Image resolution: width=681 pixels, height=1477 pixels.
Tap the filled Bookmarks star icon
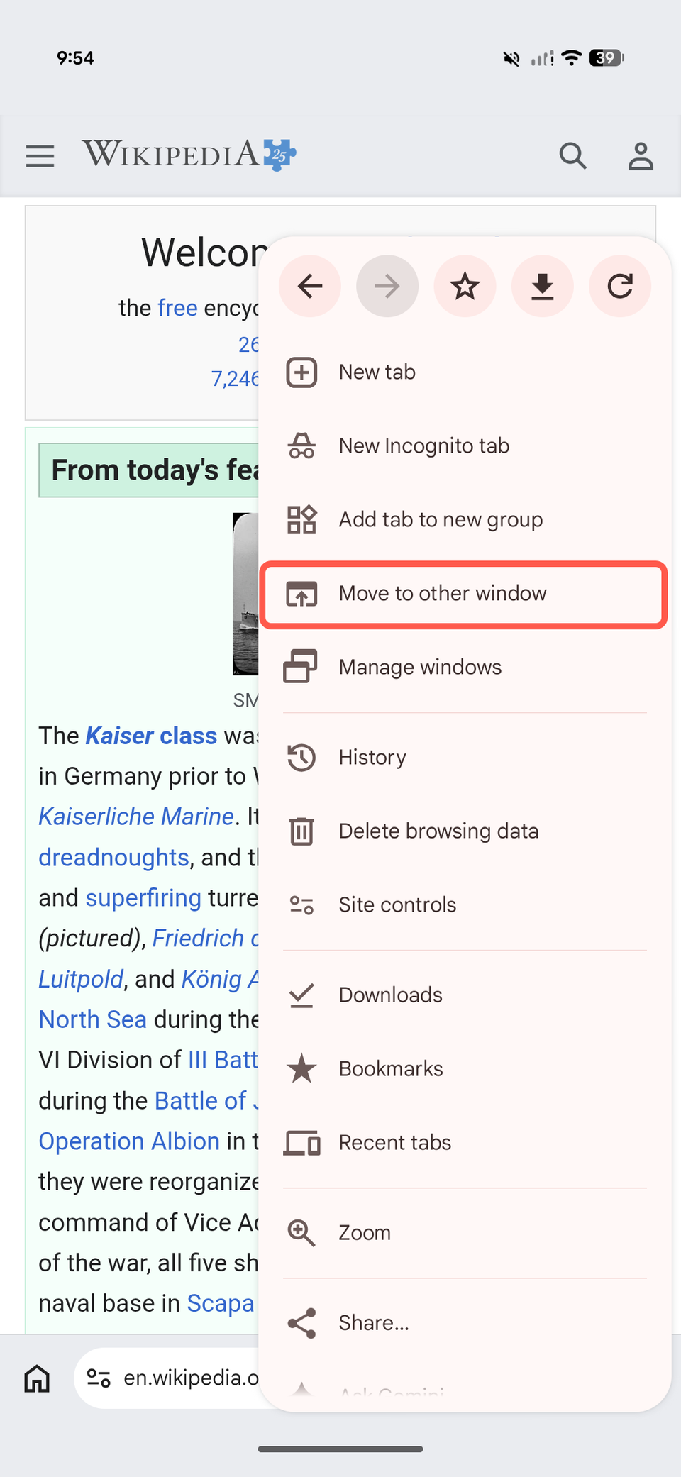pyautogui.click(x=301, y=1069)
